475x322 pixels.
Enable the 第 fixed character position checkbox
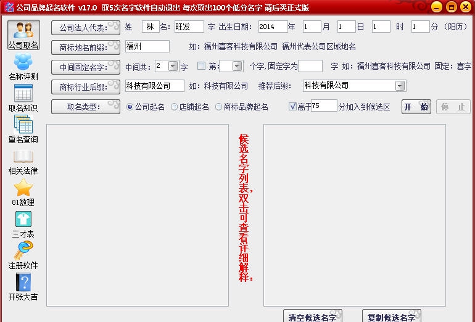coord(201,66)
